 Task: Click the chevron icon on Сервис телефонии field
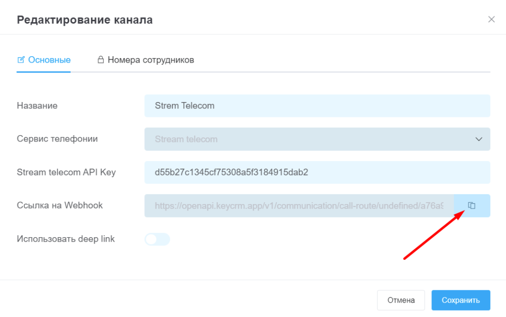coord(478,139)
